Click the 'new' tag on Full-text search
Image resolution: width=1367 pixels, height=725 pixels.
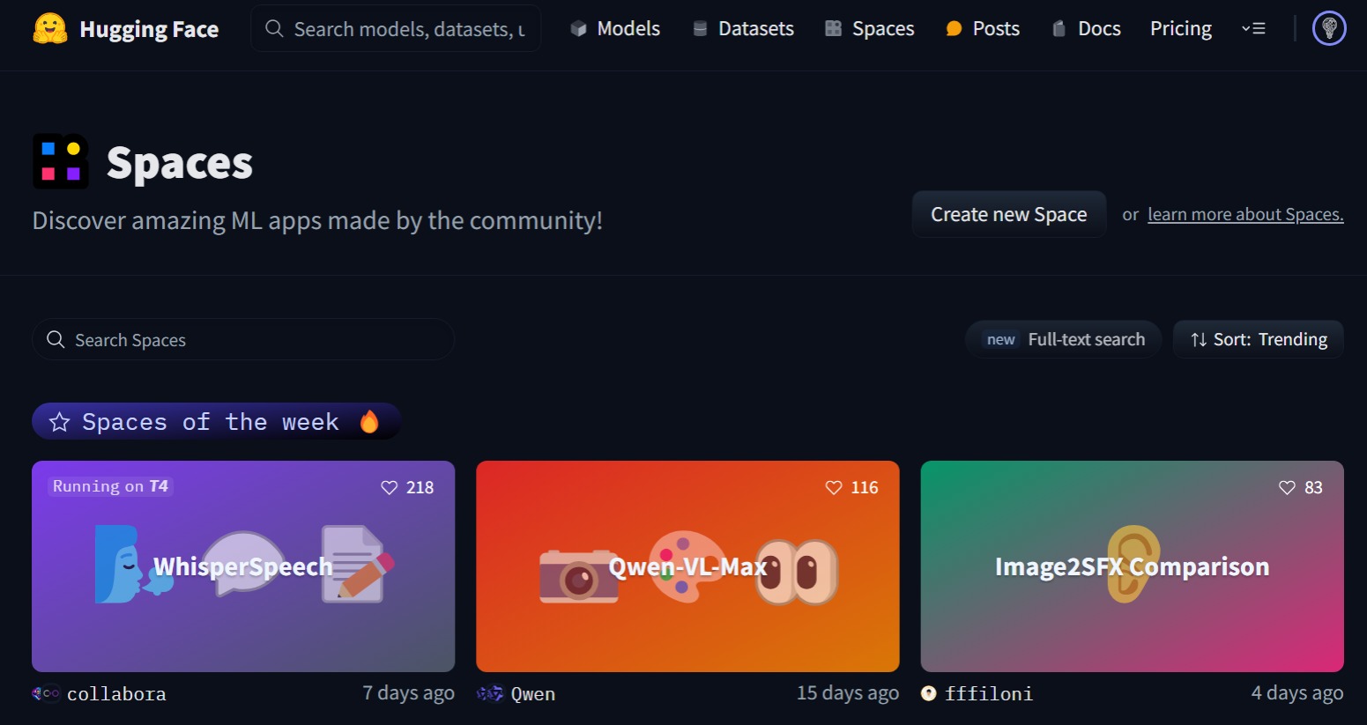[1000, 340]
